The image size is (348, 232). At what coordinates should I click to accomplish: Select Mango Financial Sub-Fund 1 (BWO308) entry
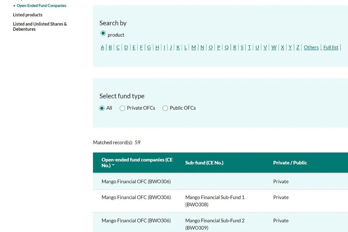click(215, 201)
